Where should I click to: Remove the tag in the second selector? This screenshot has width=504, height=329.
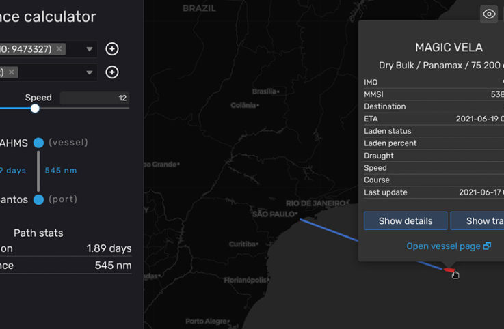(x=12, y=72)
